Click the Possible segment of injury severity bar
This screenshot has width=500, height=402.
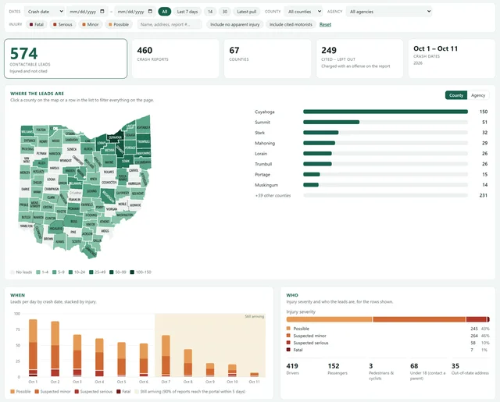(x=330, y=319)
